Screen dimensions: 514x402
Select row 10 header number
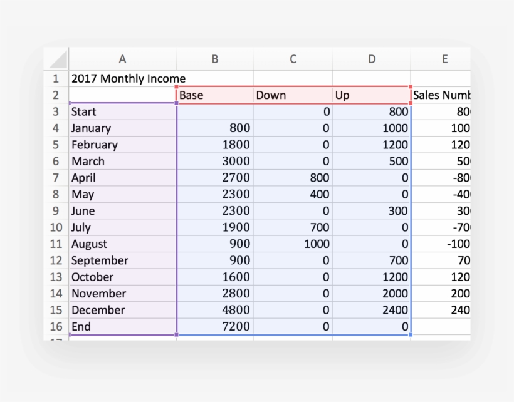tap(56, 227)
